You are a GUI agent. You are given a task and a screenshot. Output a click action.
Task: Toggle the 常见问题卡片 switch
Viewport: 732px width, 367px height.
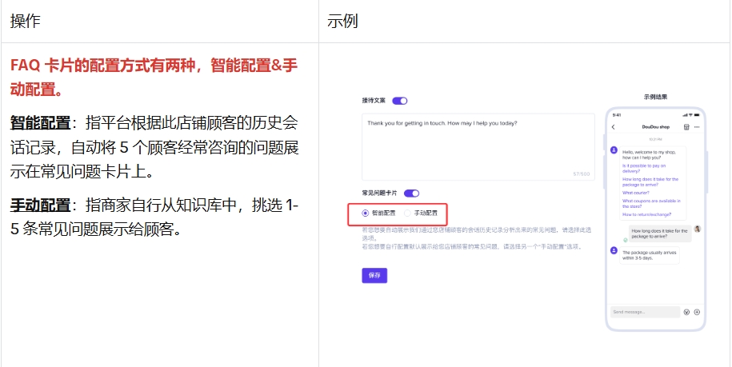[x=411, y=193]
